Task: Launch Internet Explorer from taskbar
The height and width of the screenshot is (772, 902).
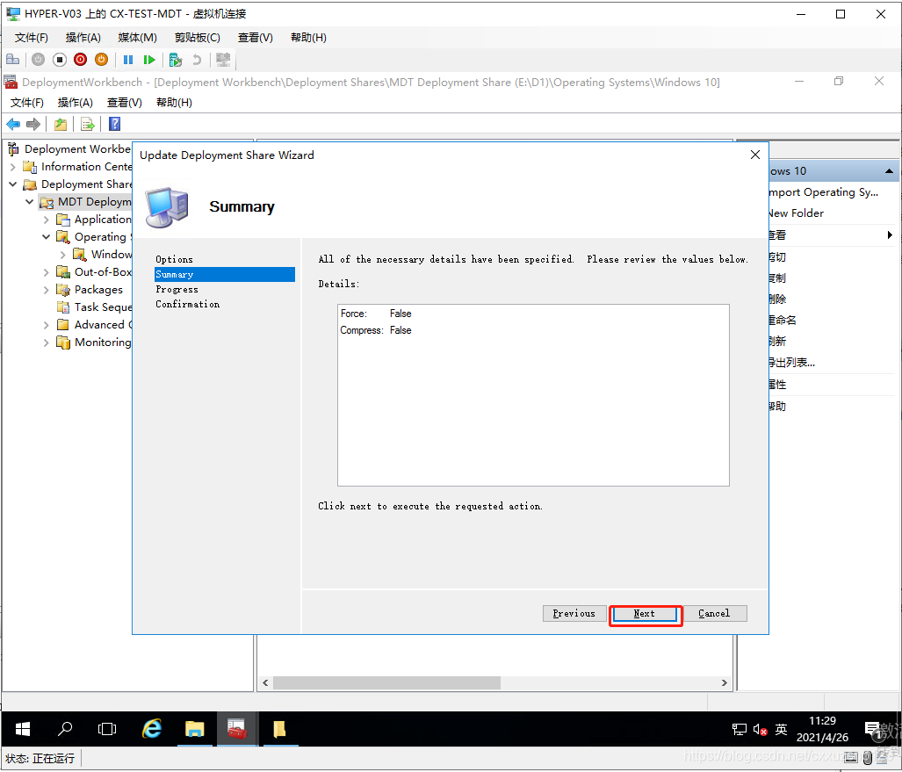Action: pyautogui.click(x=152, y=730)
